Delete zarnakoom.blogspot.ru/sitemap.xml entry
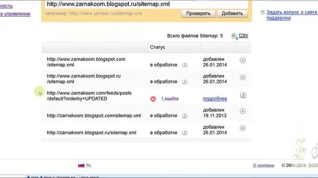Image resolution: width=318 pixels, height=178 pixels. point(242,128)
